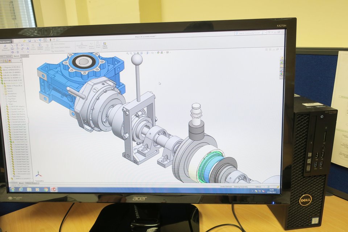Click Zoom to Fit in the view toolbar
The height and width of the screenshot is (232, 348).
coord(128,53)
